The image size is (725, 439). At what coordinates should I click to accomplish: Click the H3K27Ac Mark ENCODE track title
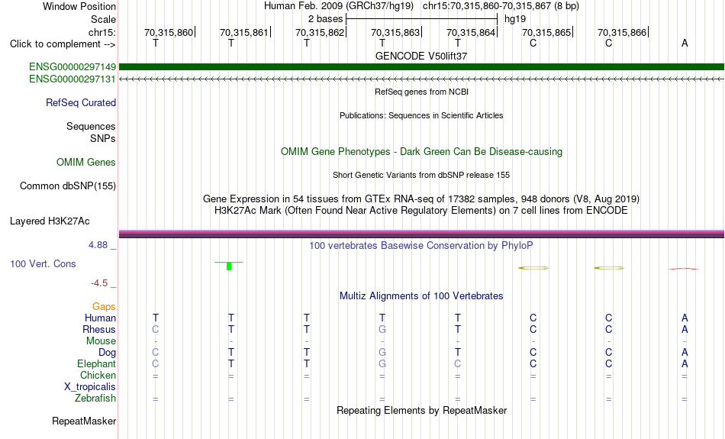pos(421,211)
